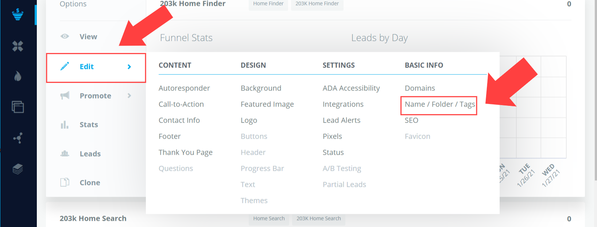Expand the Promote submenu chevron
This screenshot has height=227, width=597.
tap(129, 96)
